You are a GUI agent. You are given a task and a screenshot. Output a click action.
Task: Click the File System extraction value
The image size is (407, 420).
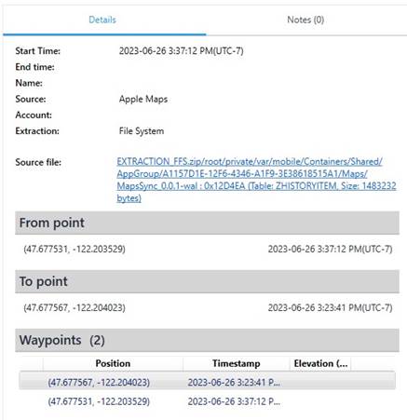point(142,131)
